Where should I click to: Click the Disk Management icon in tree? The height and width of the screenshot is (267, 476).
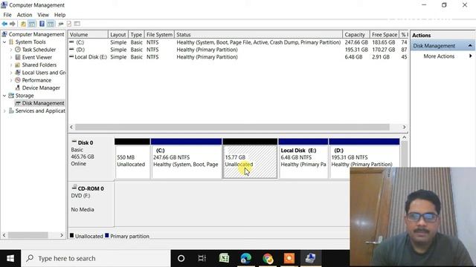click(18, 103)
